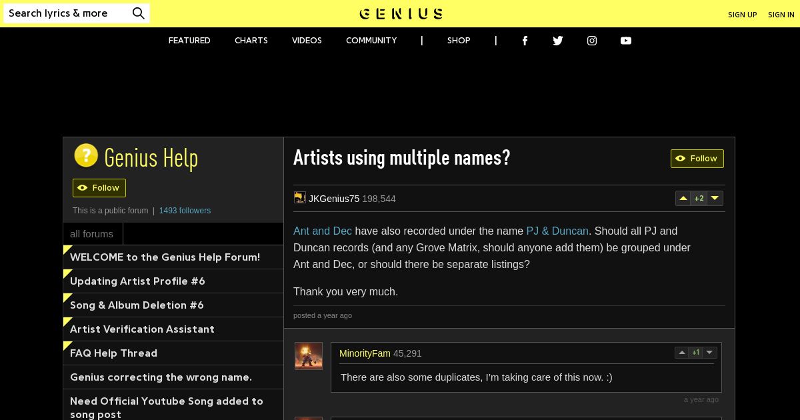Downvote JKGenius75's original post
The height and width of the screenshot is (420, 800).
(x=715, y=198)
